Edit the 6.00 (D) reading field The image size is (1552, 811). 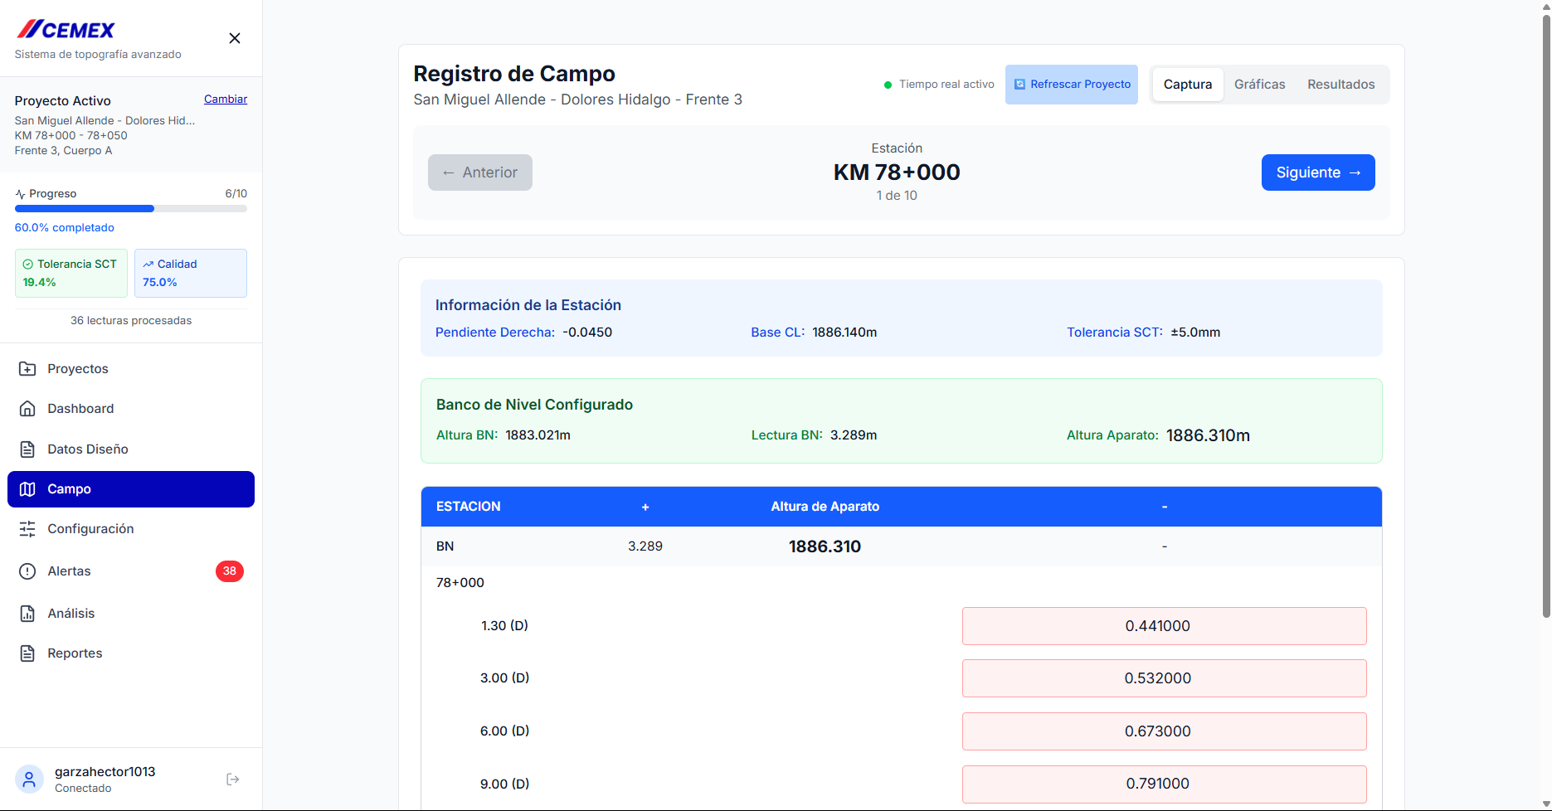[1165, 731]
